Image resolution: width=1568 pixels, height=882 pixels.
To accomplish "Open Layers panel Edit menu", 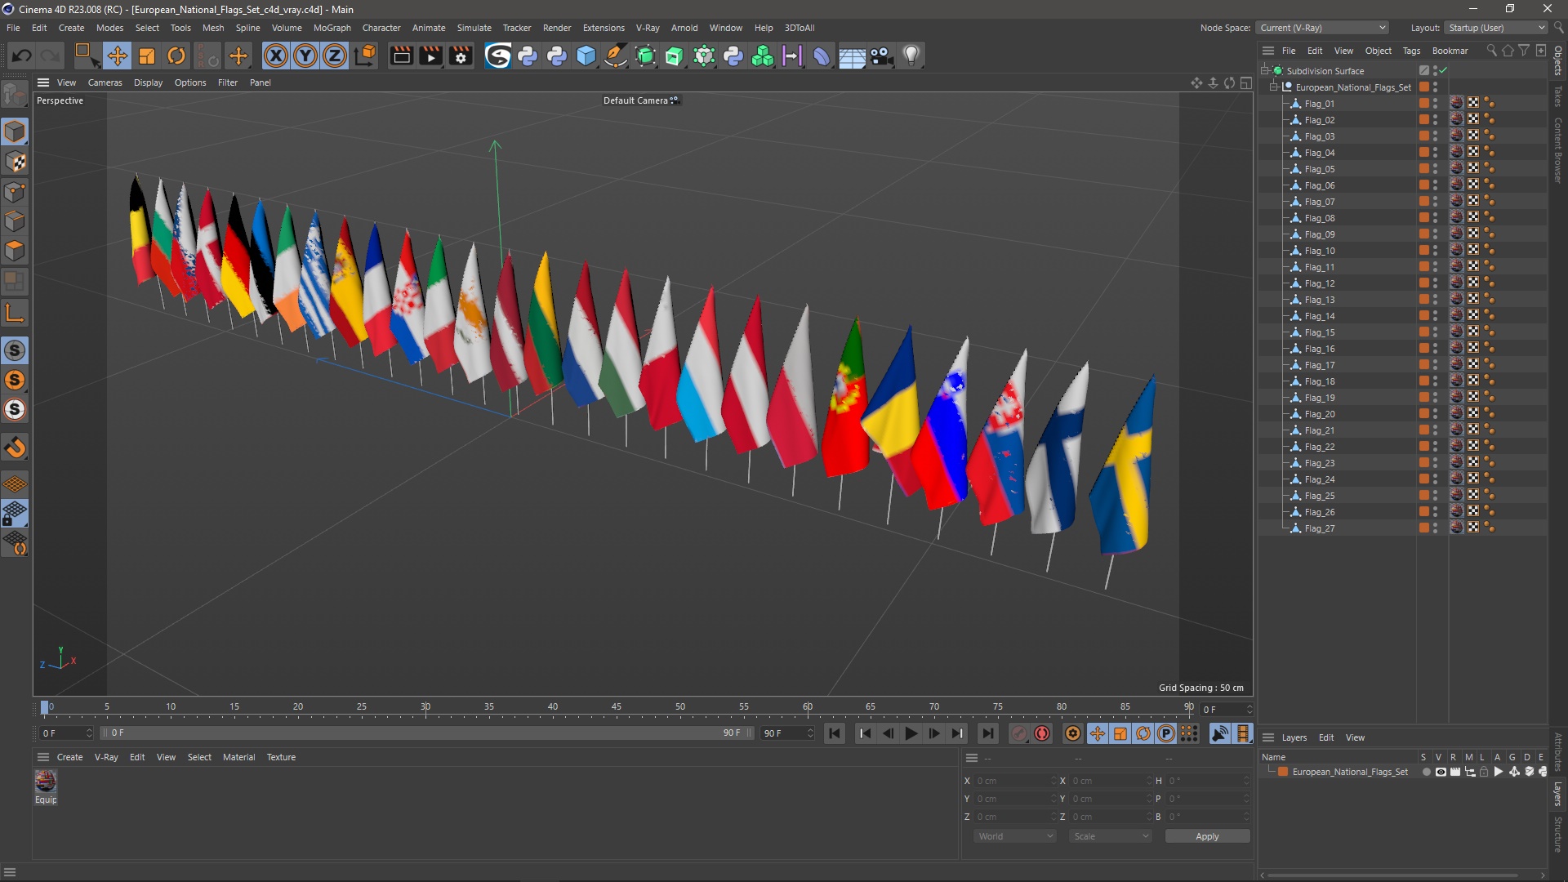I will pos(1326,737).
